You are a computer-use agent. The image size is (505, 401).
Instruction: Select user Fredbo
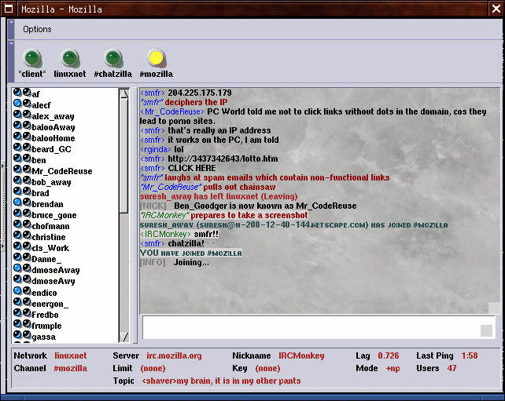pos(45,315)
